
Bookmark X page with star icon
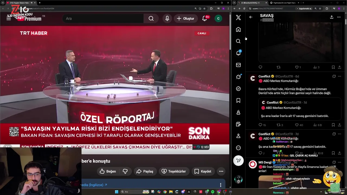pos(320,8)
